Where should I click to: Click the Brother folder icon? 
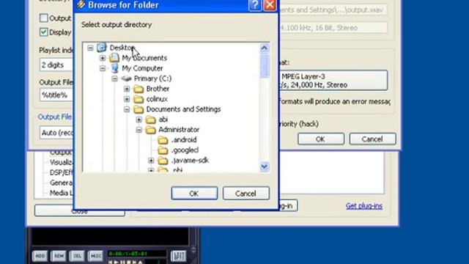tap(139, 89)
